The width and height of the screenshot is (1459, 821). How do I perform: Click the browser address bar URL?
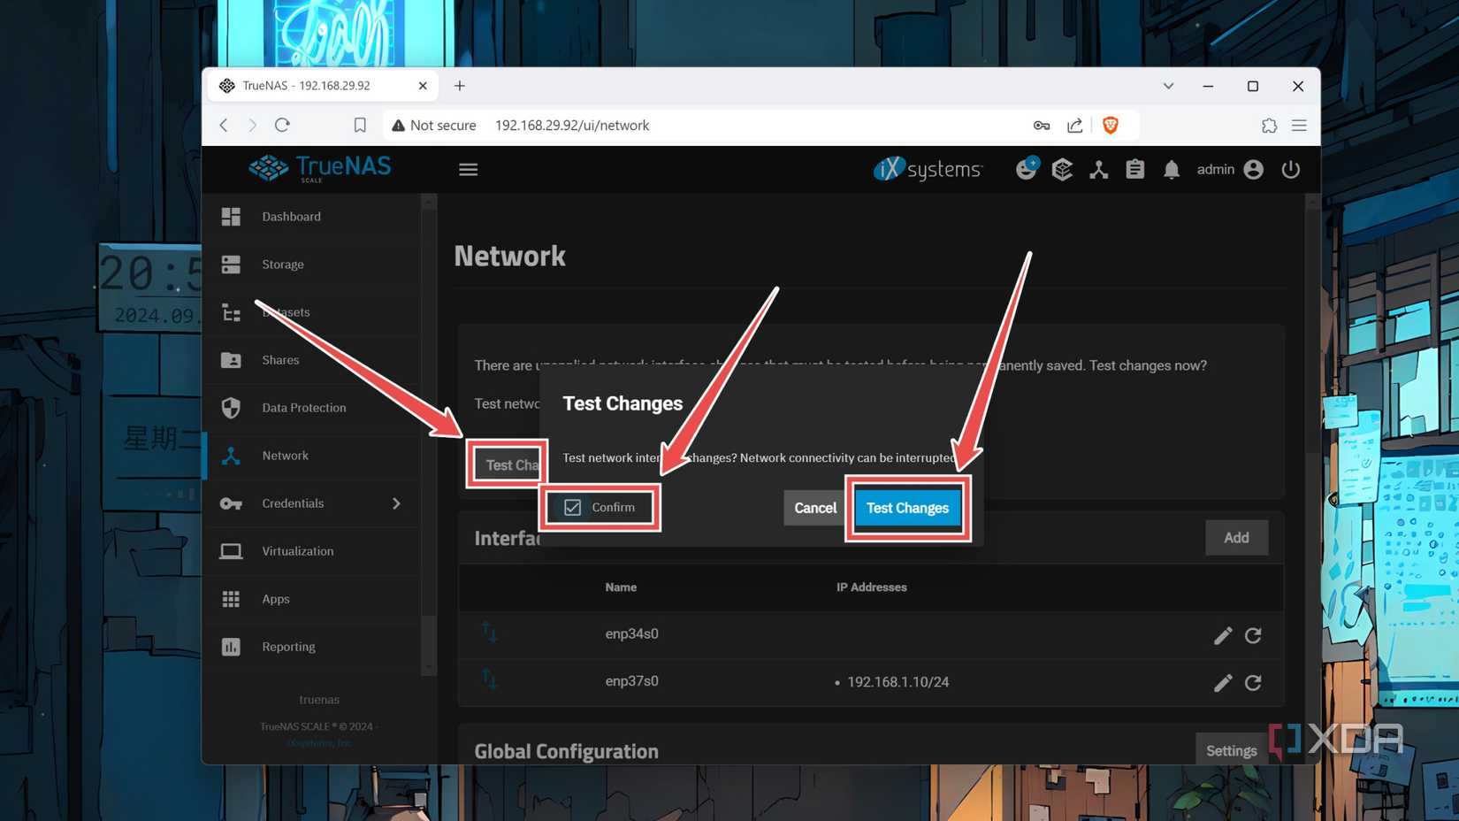[572, 126]
